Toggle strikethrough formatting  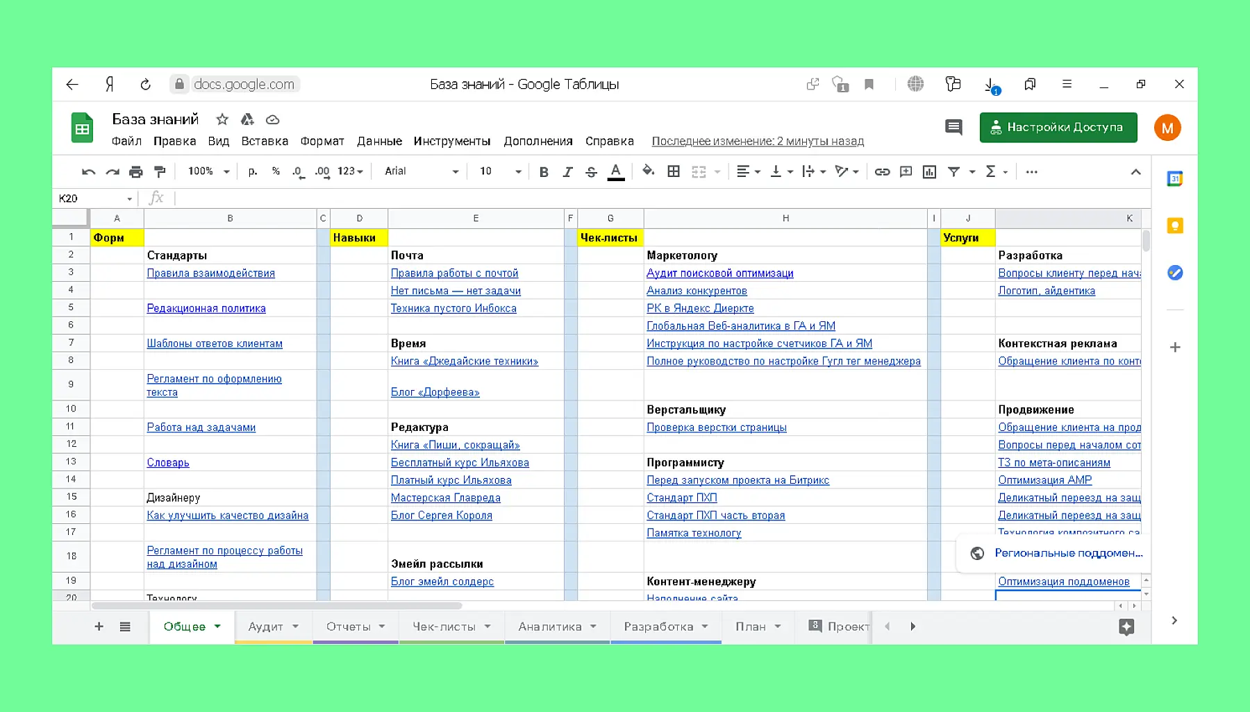[591, 171]
